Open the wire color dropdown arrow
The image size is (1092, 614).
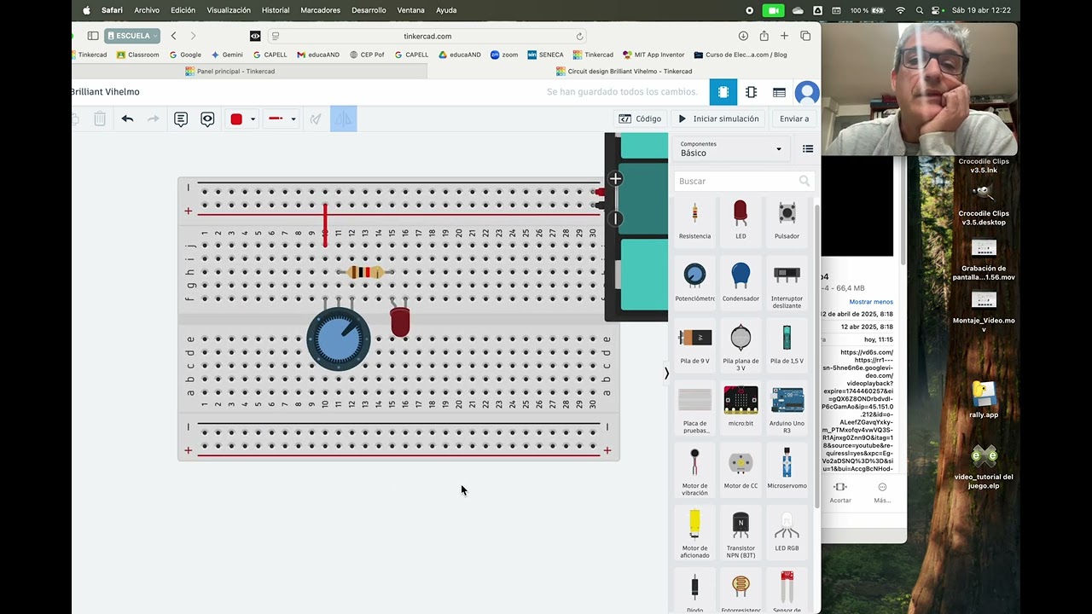tap(253, 119)
